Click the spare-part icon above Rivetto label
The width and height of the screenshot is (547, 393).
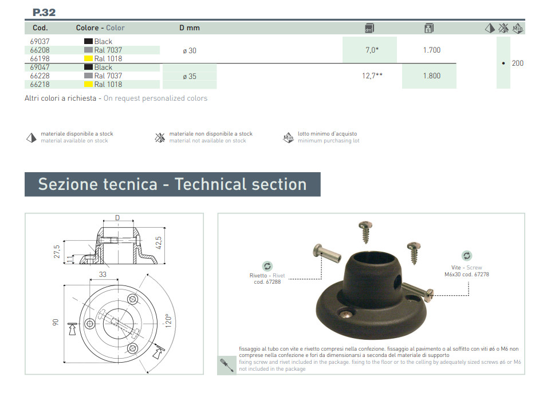(267, 266)
